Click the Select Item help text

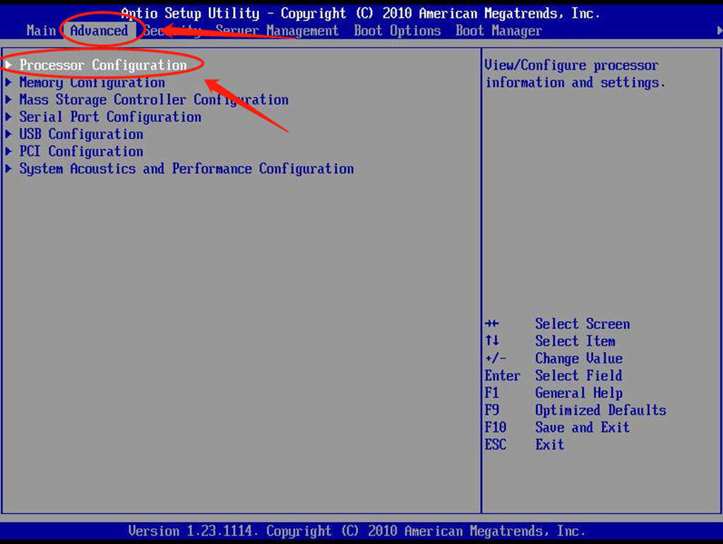coord(575,341)
